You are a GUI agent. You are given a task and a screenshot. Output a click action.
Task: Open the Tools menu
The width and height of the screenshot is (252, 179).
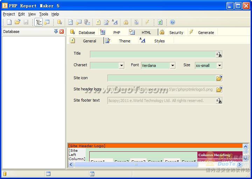[x=44, y=14]
